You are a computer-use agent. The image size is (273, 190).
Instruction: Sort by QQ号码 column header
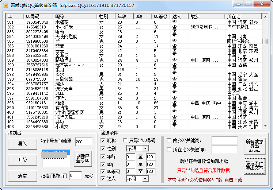click(38, 16)
